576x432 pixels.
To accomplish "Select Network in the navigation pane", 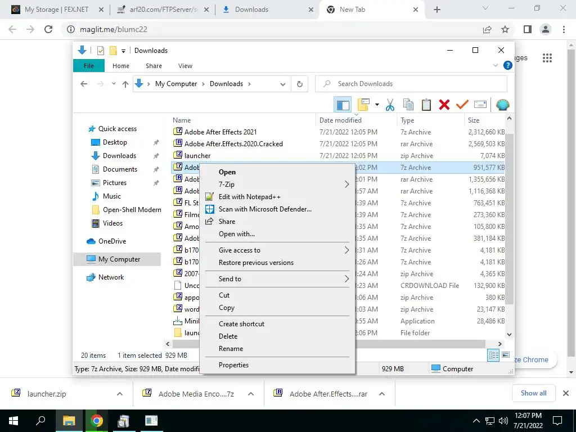I will (x=111, y=277).
